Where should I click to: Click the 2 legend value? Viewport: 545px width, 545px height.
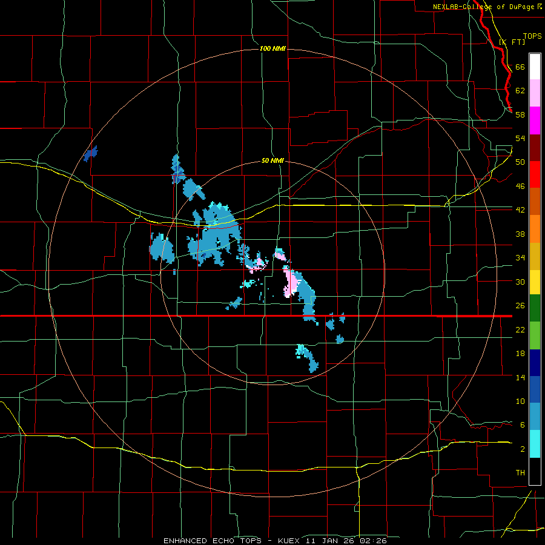click(523, 449)
